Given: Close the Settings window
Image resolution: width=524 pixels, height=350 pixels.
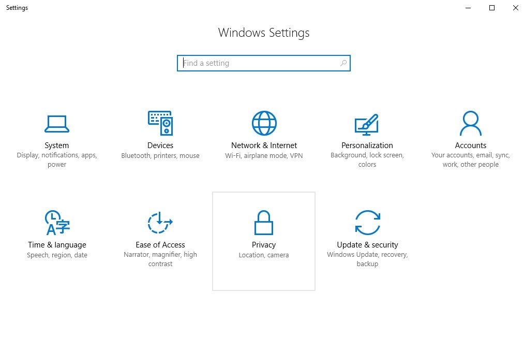Looking at the screenshot, I should [x=516, y=8].
